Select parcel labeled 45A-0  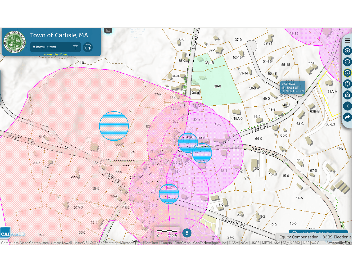[x=238, y=119]
